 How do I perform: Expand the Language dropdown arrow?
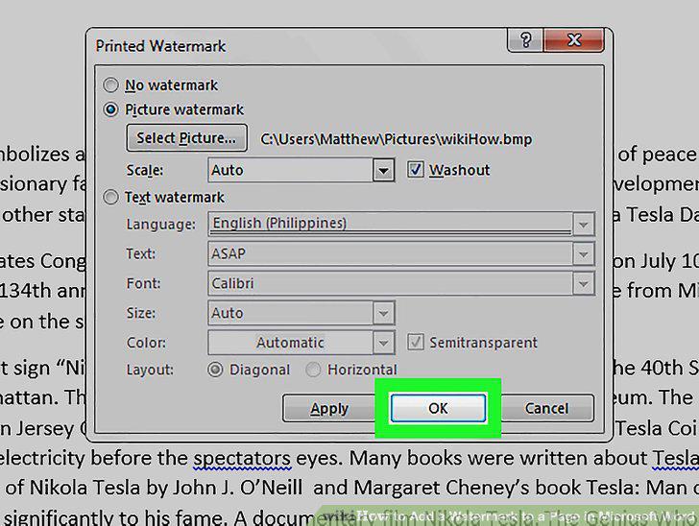pos(583,224)
